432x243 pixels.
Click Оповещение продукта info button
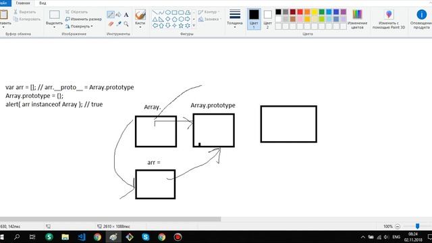pos(421,19)
